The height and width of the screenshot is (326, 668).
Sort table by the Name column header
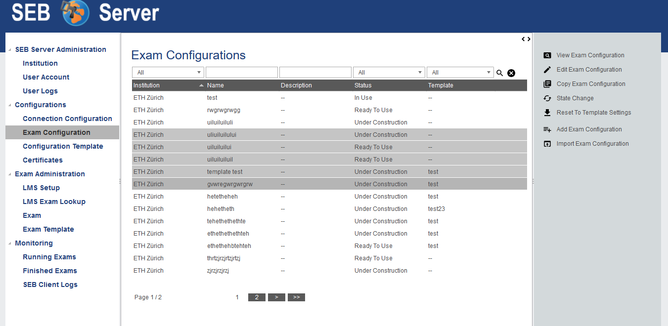[216, 85]
